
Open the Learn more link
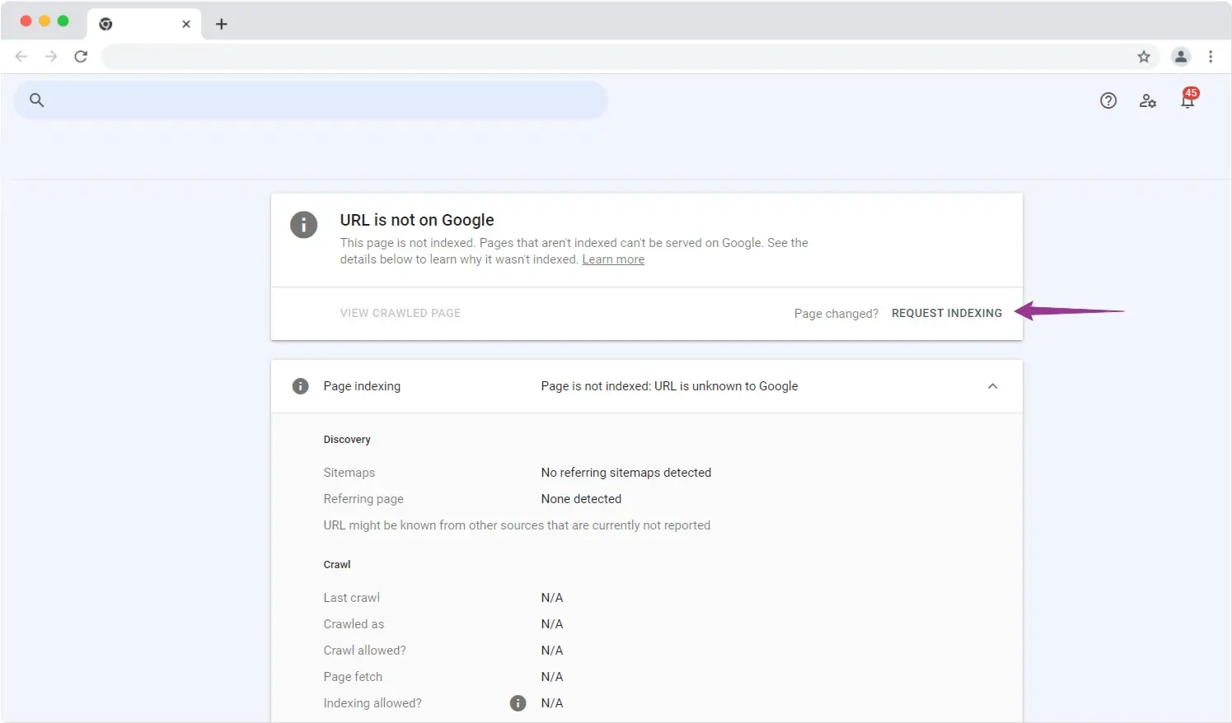coord(612,259)
